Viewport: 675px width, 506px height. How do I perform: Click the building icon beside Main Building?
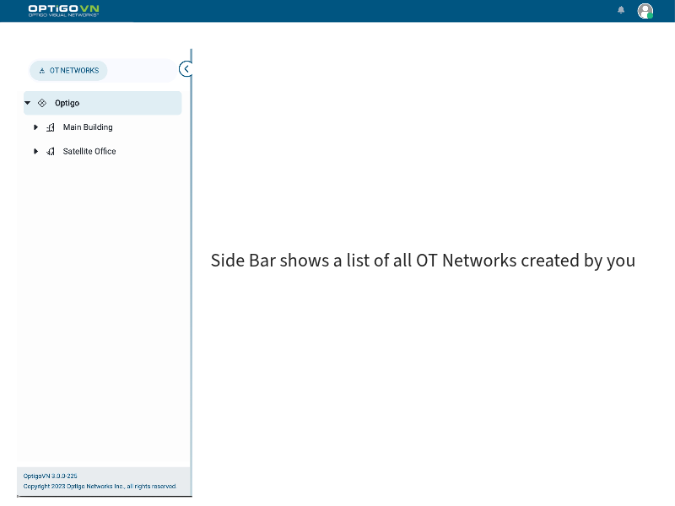pyautogui.click(x=50, y=126)
